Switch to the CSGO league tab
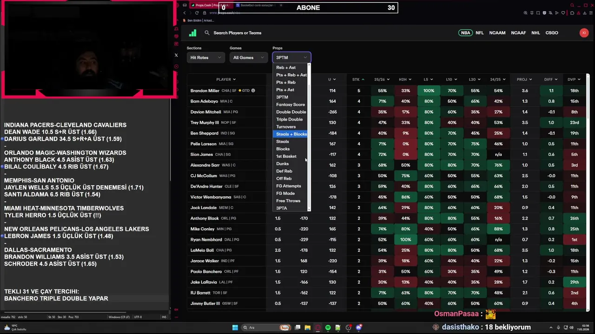 (552, 33)
